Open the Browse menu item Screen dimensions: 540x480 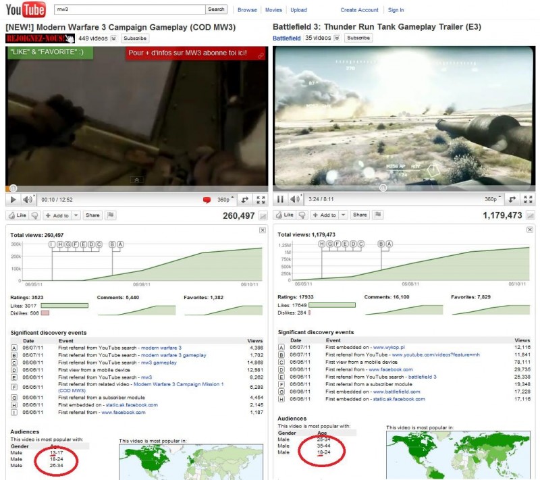(247, 10)
